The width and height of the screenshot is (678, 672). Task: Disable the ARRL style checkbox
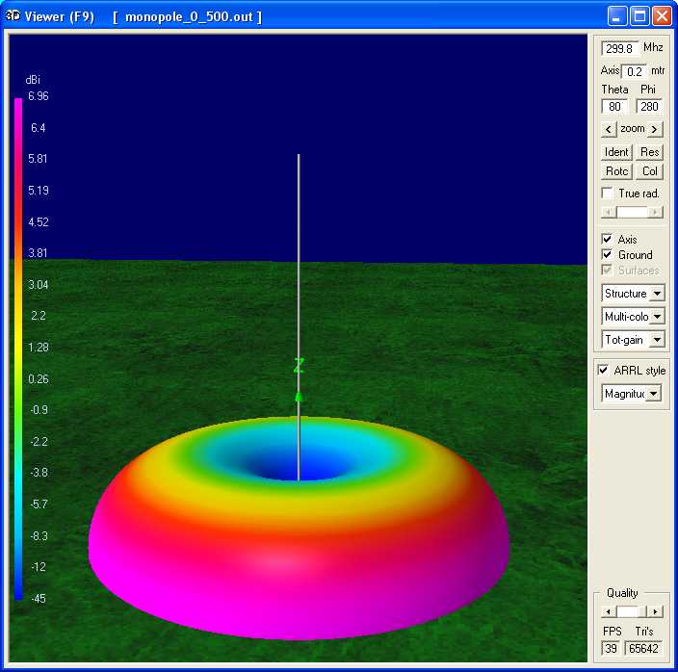click(x=603, y=371)
